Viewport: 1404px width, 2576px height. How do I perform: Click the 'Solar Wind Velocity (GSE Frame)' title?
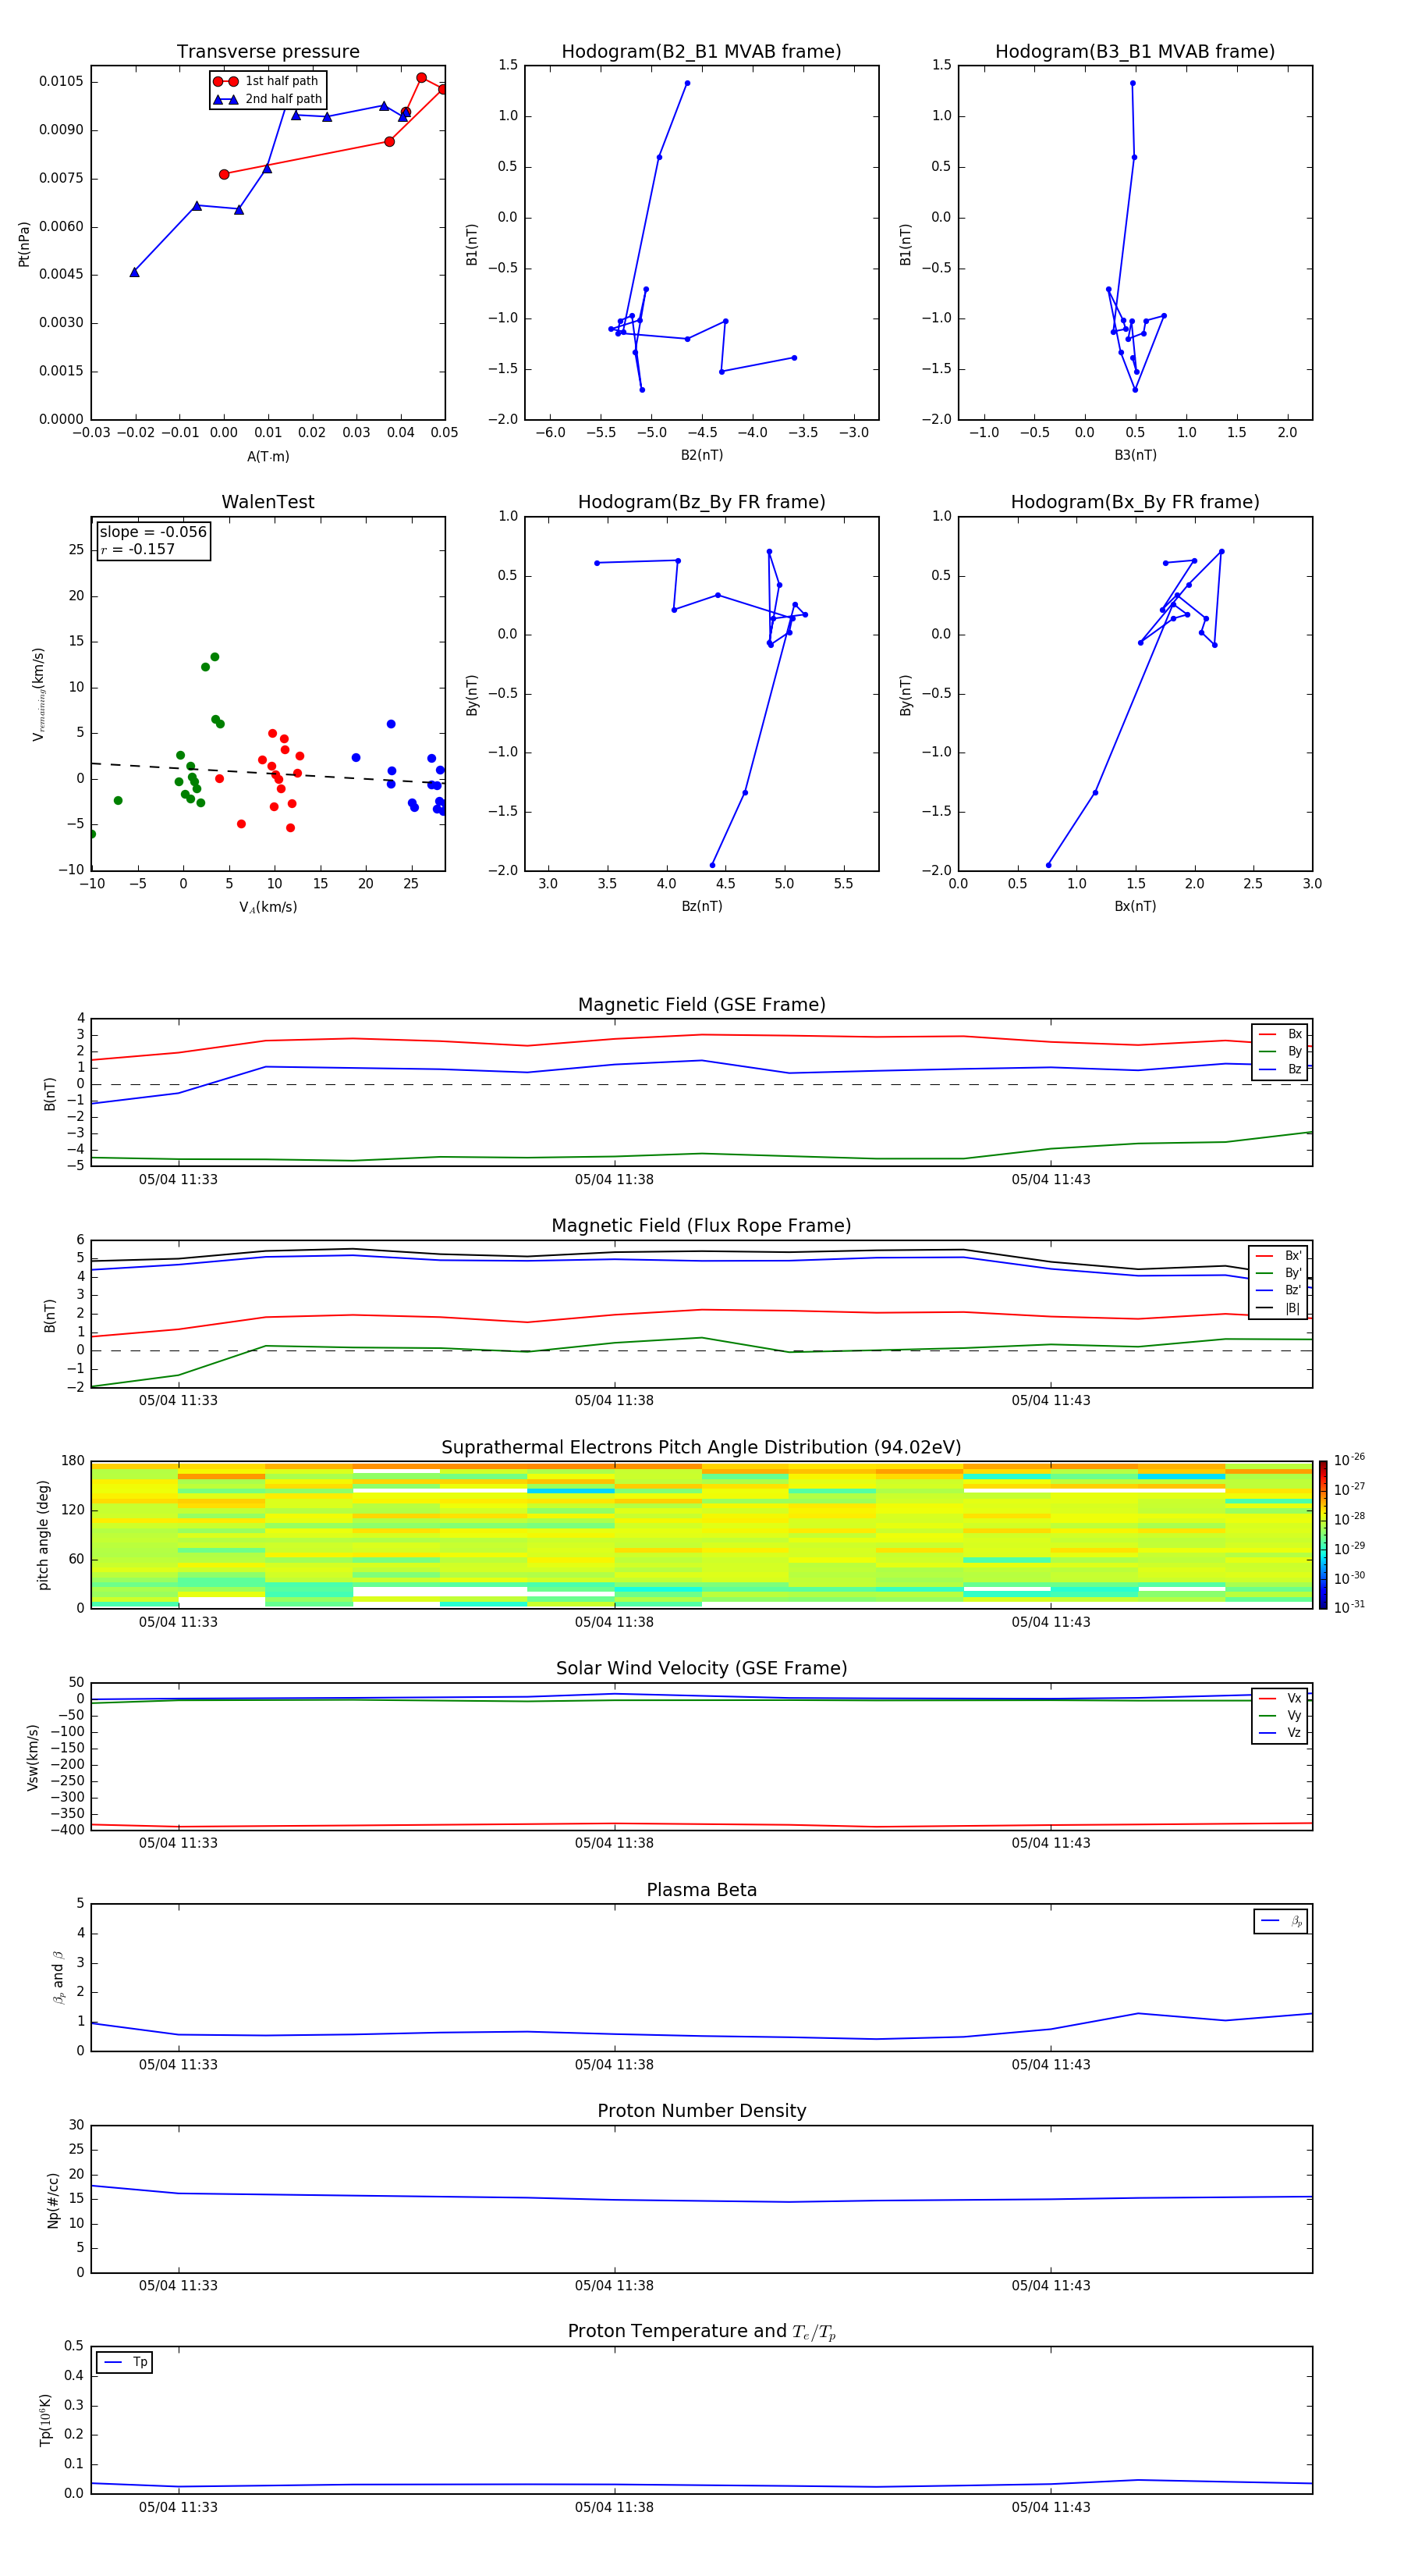701,1669
